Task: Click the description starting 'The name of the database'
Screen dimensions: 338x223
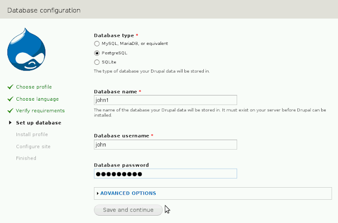Action: (x=210, y=113)
